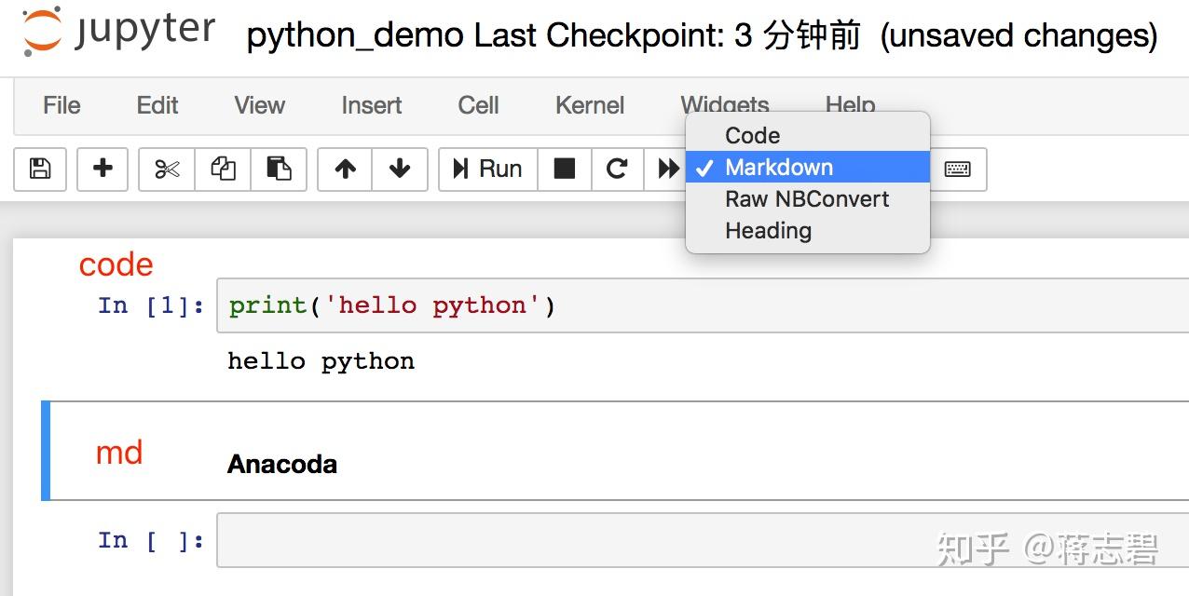Open the command palette keyboard icon
Viewport: 1189px width, 596px height.
(x=960, y=169)
